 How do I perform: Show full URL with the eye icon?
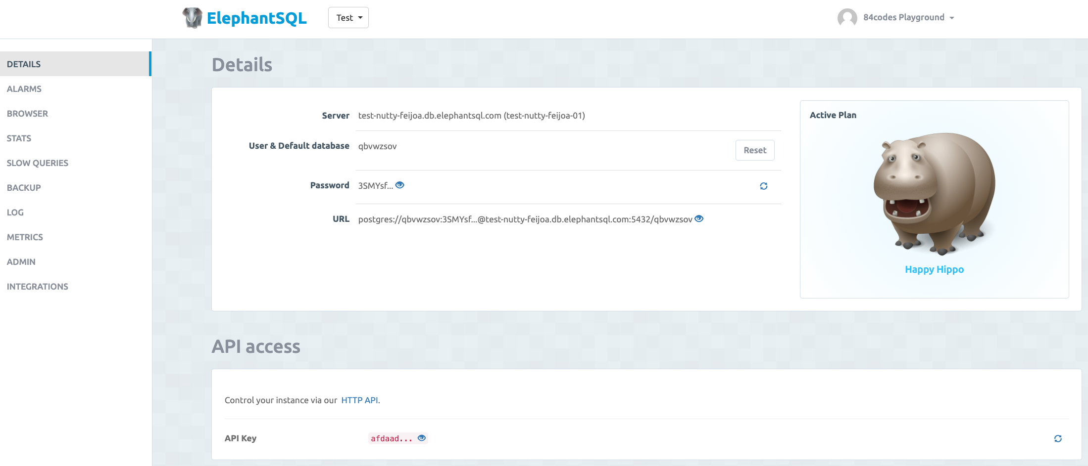[x=699, y=219]
